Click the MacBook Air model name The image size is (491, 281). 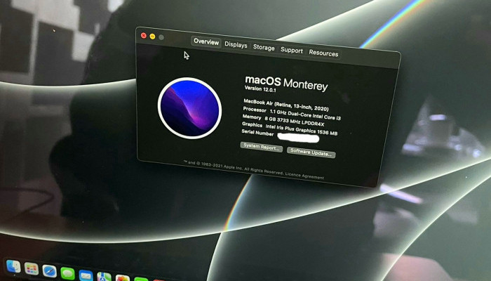point(286,105)
